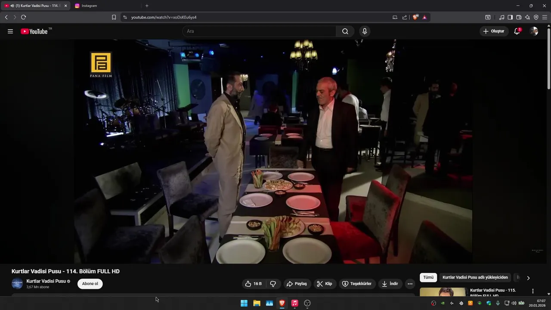The width and height of the screenshot is (551, 310).
Task: Show next filter chips with arrow
Action: click(528, 278)
